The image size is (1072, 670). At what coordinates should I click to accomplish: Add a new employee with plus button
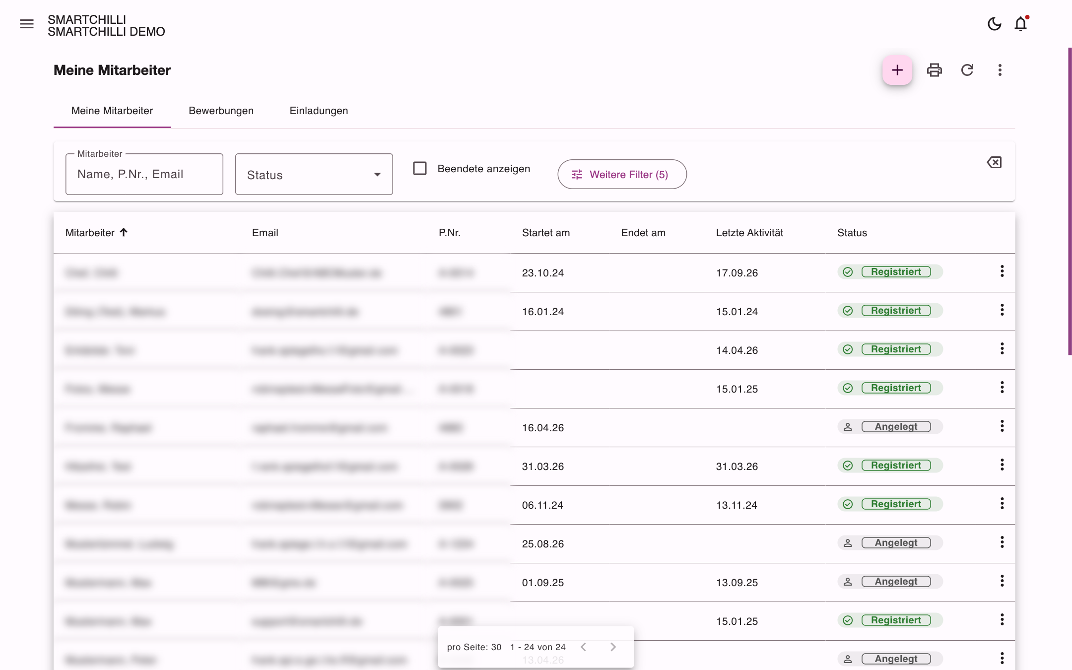tap(897, 70)
